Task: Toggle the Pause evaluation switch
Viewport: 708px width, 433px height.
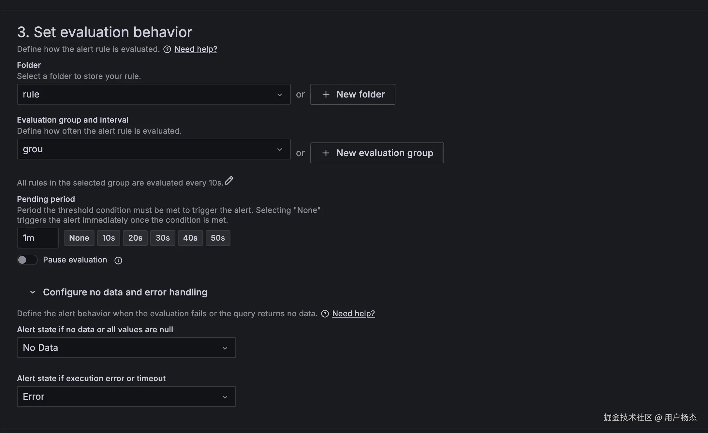Action: pos(27,260)
